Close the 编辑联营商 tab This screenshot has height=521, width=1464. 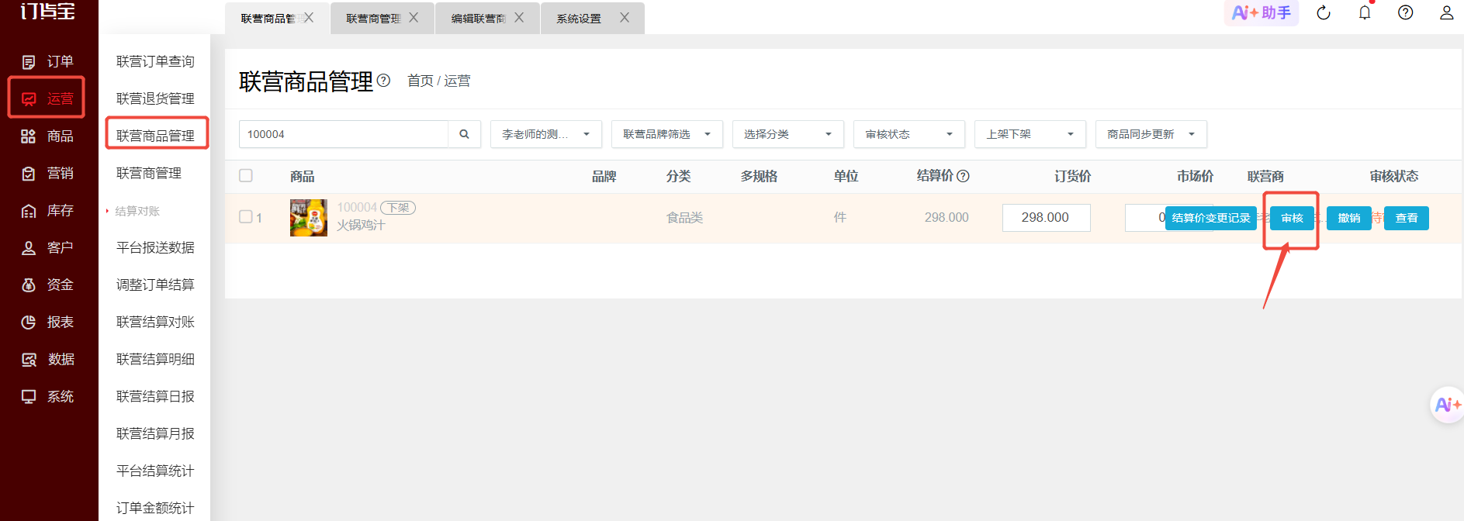click(x=519, y=18)
